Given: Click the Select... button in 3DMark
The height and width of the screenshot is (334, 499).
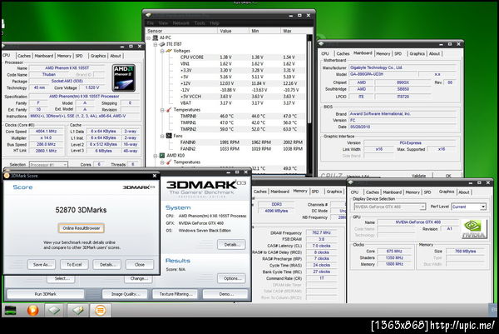Looking at the screenshot, I should coord(62,278).
